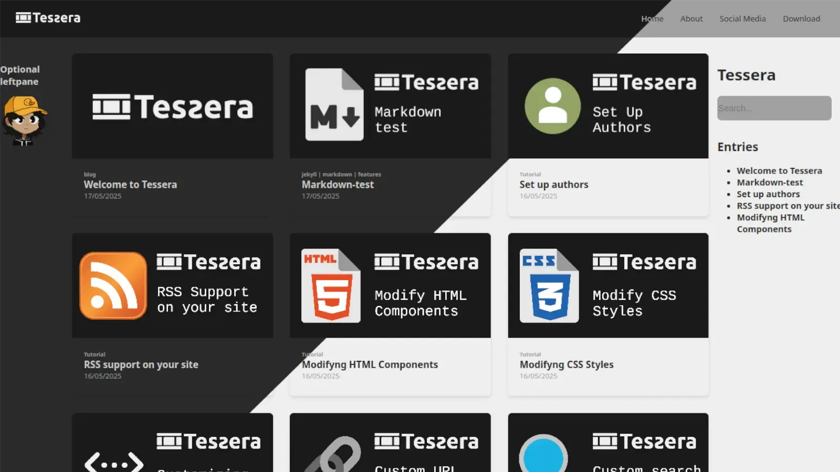
Task: Open the Welcome to Tessera entry link
Action: coord(780,170)
